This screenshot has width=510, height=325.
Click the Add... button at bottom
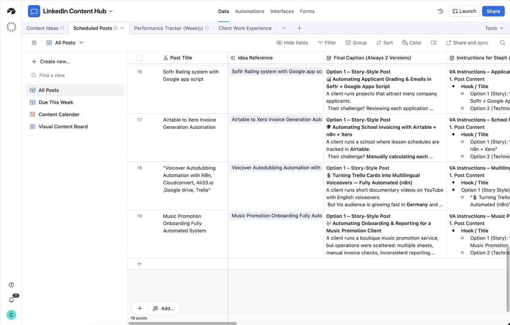[x=164, y=308]
